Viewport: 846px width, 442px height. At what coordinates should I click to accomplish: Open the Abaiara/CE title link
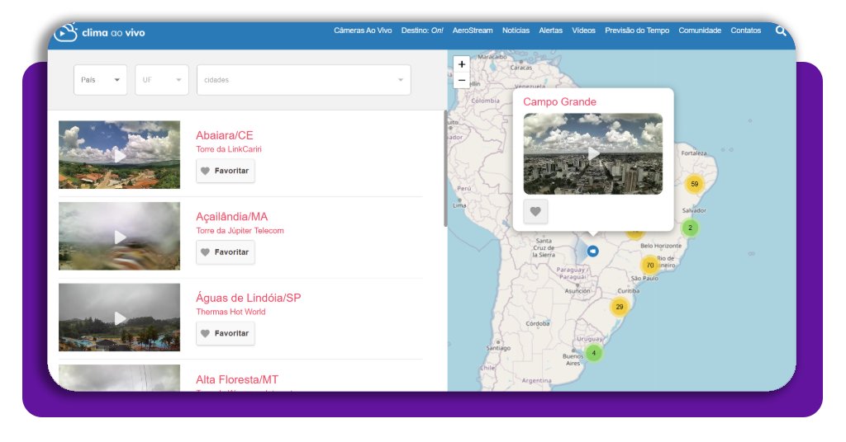pos(225,135)
